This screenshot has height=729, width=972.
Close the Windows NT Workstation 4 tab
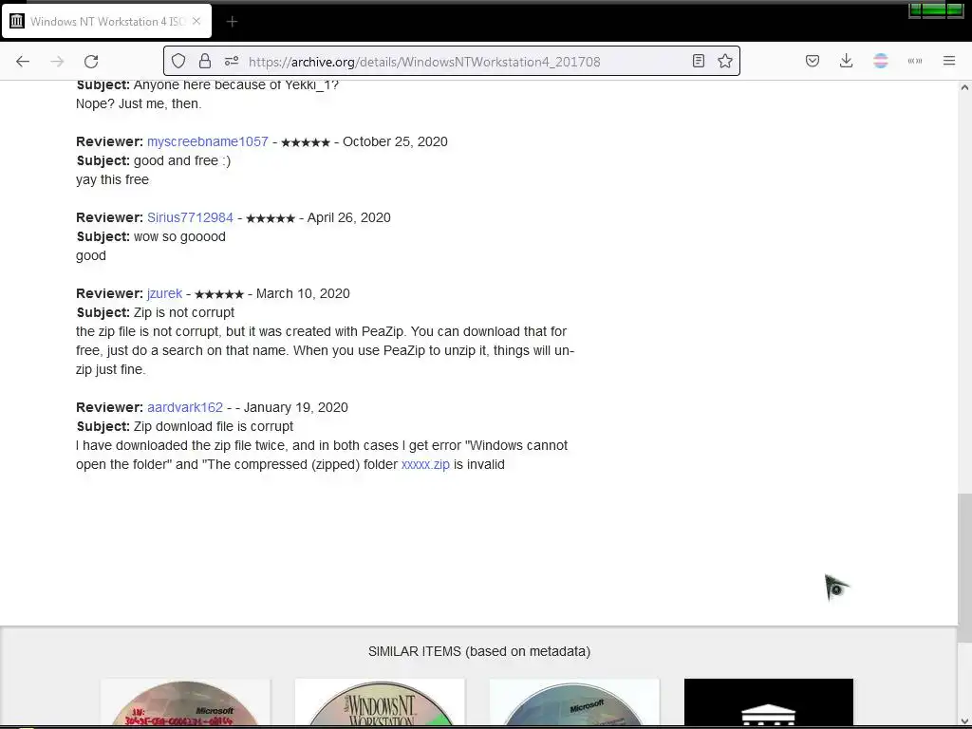tap(196, 21)
